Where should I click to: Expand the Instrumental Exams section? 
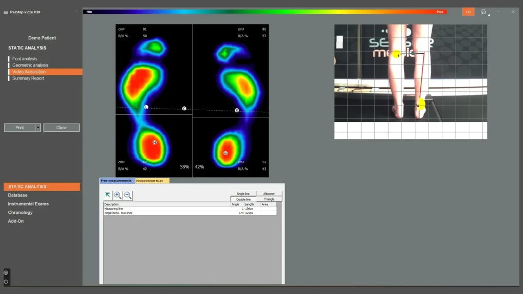[x=28, y=204]
